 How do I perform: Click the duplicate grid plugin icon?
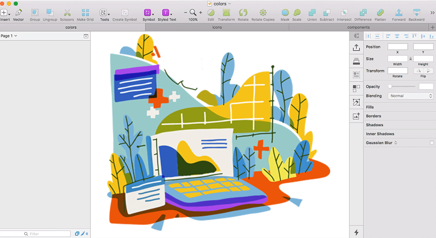pyautogui.click(x=357, y=88)
